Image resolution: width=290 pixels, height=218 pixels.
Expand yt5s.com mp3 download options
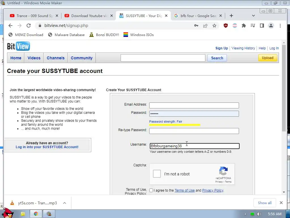(65, 203)
